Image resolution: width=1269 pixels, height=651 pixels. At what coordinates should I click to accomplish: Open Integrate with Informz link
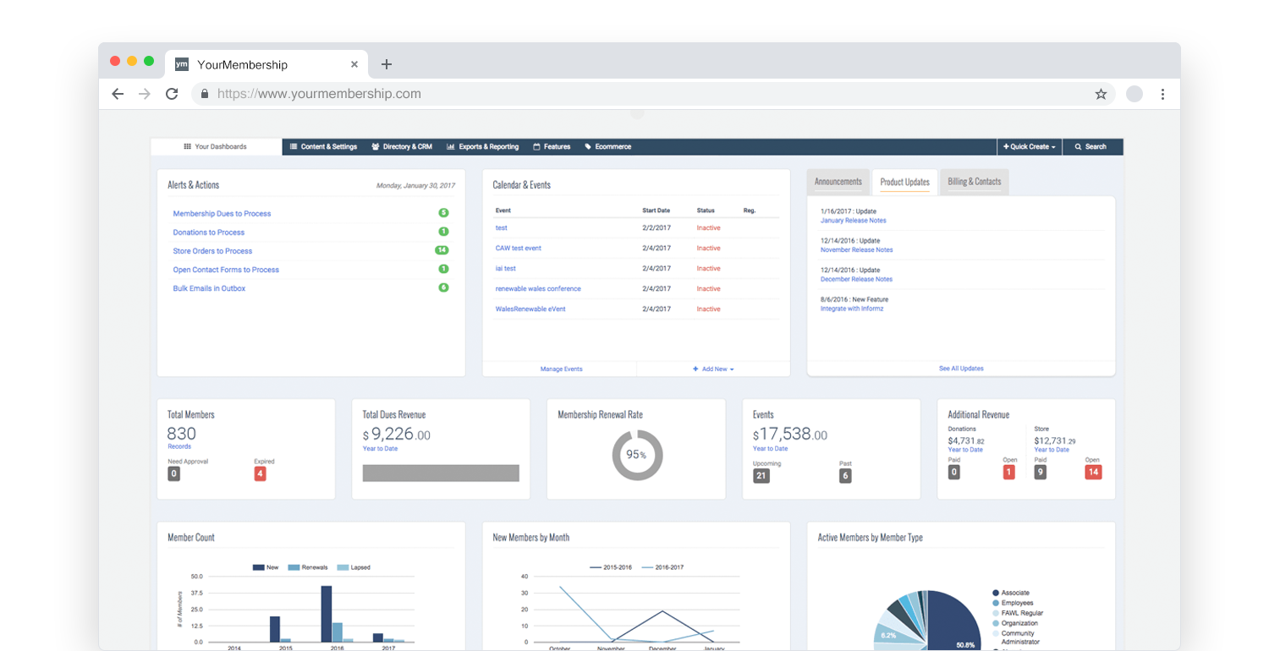click(852, 309)
